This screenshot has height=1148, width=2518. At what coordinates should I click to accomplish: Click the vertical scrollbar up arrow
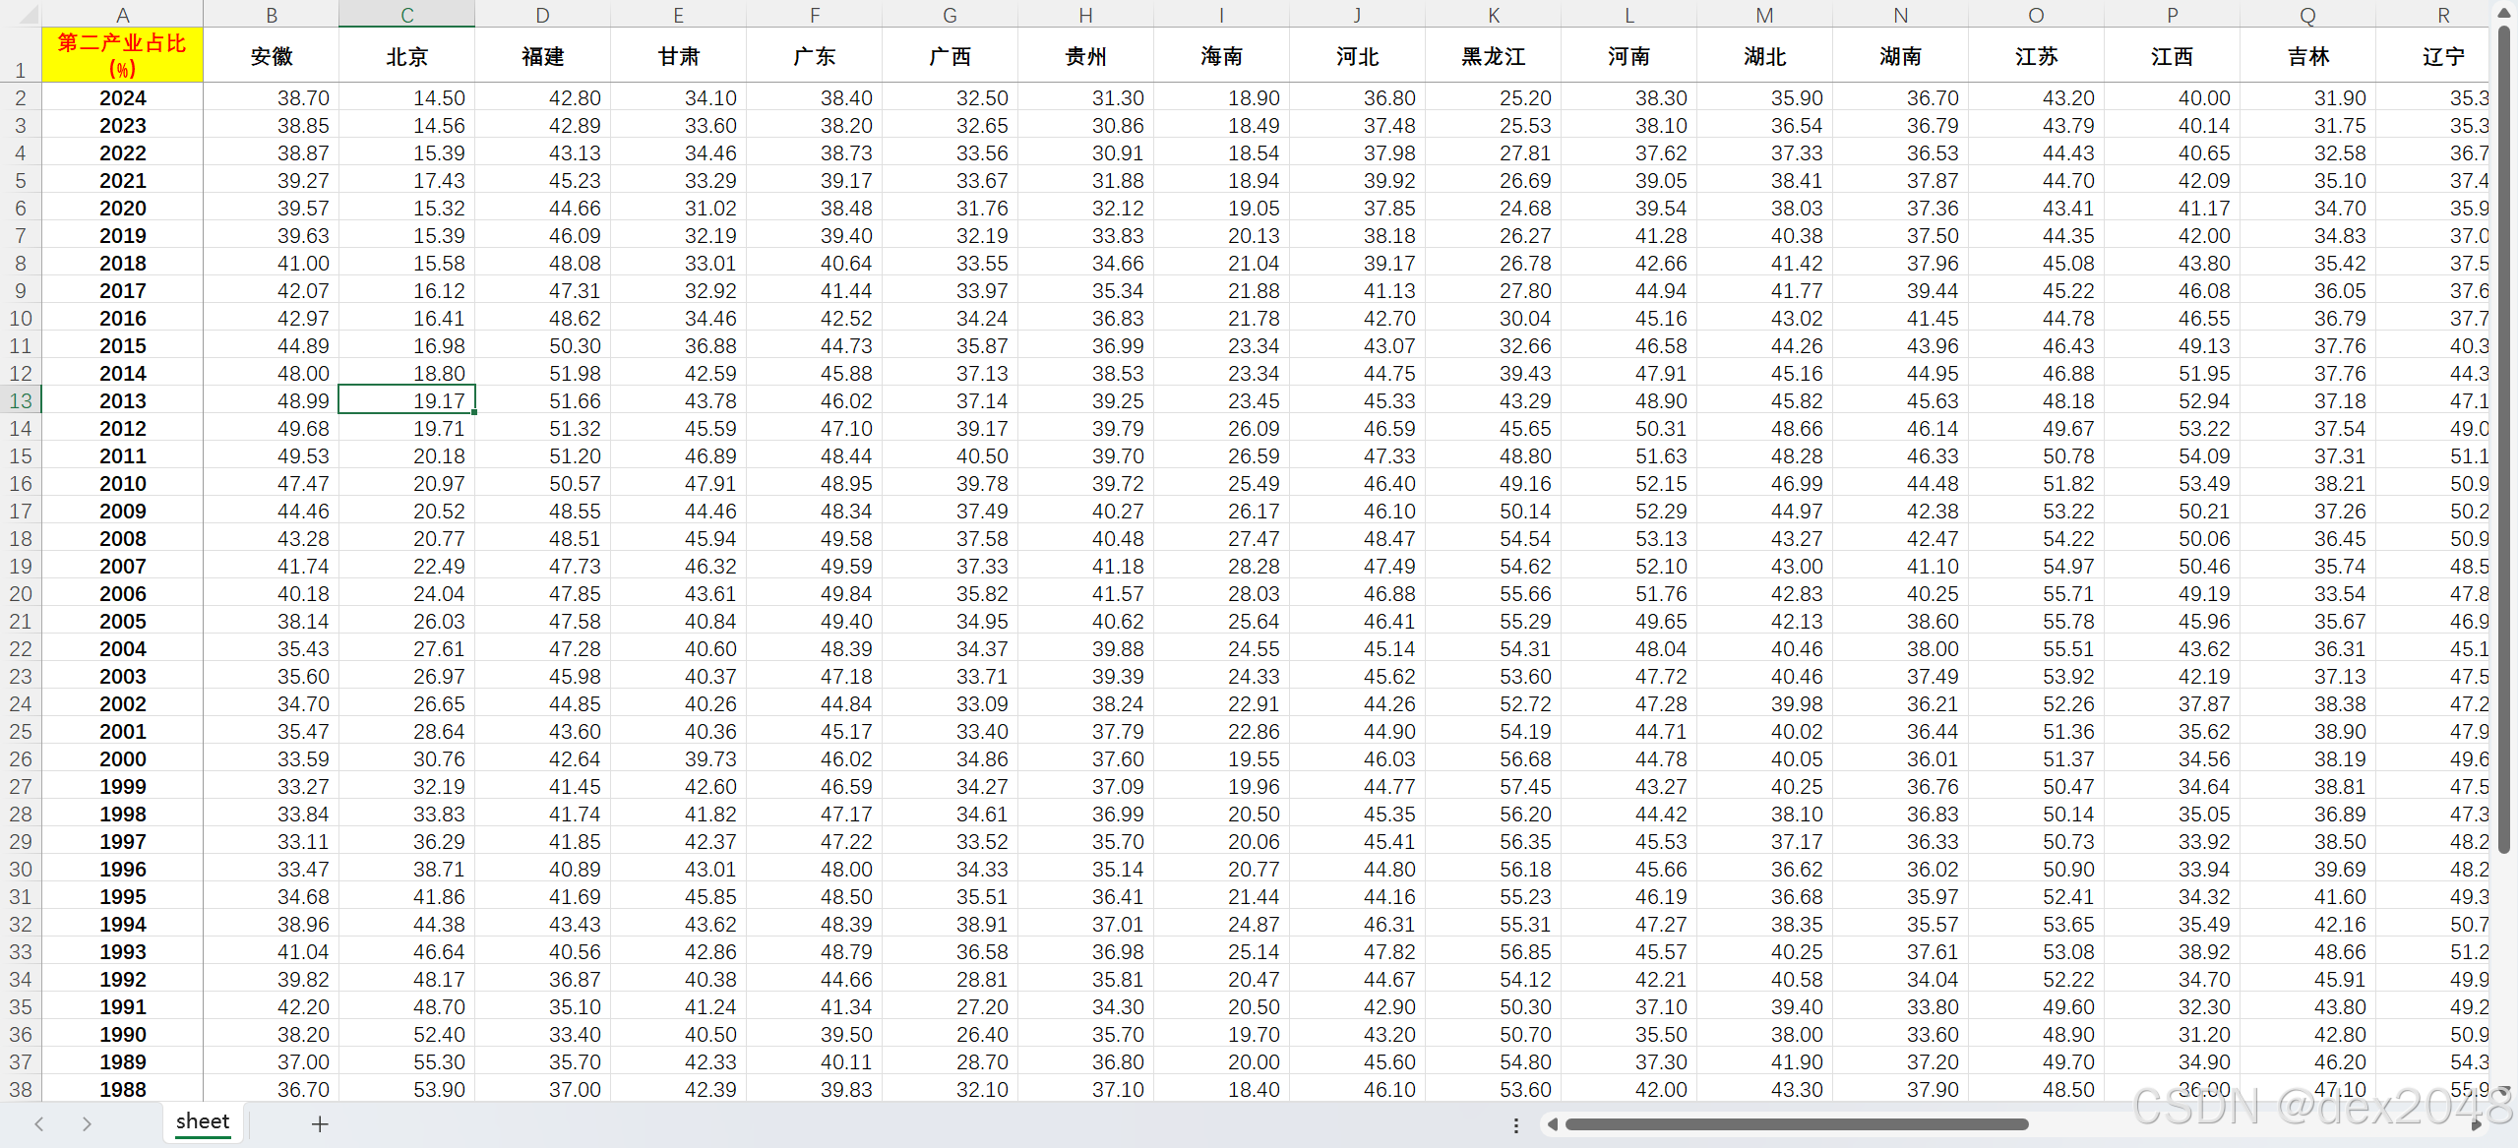2505,12
